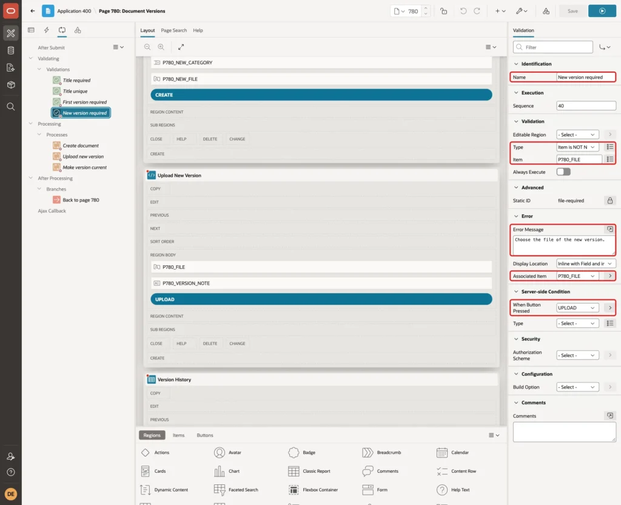
Task: Zoom in on the layout
Action: point(161,47)
